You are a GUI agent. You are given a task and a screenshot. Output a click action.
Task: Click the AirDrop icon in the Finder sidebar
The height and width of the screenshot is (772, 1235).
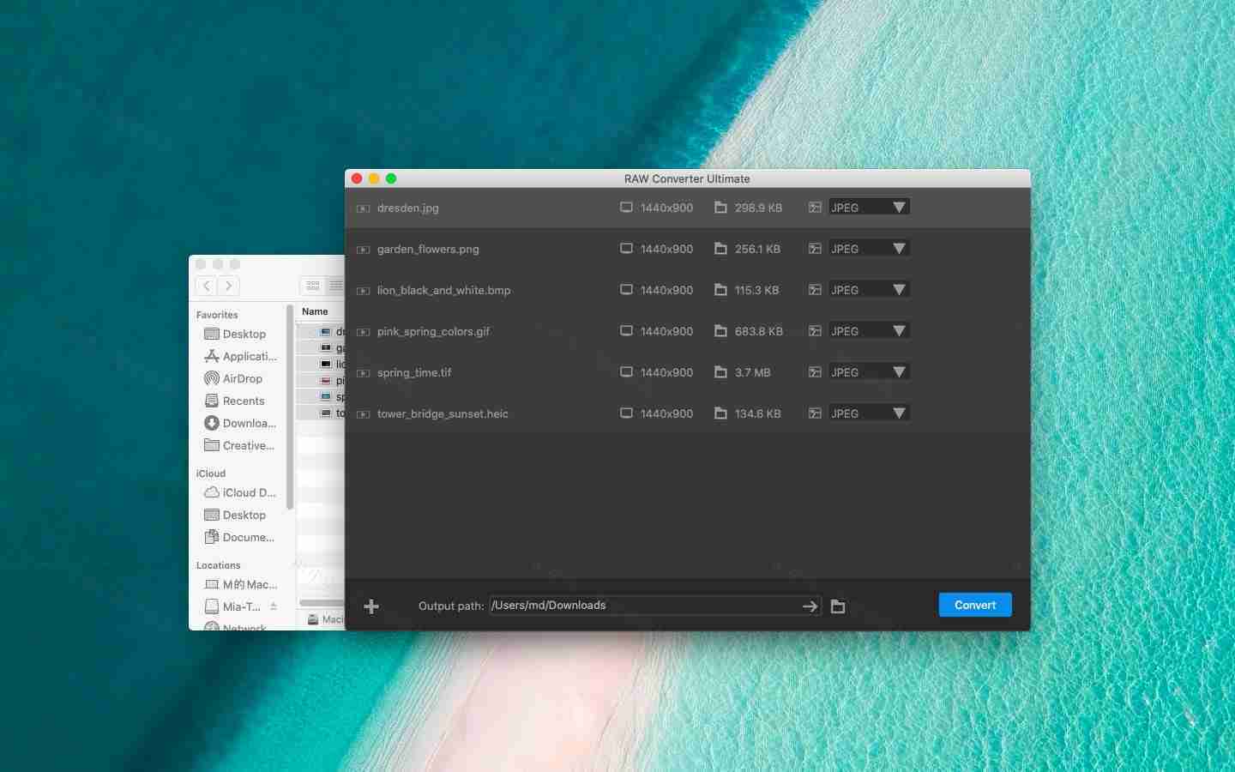[211, 378]
